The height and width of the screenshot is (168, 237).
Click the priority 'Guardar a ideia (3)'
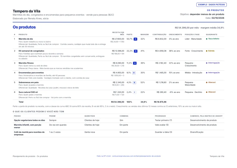tap(163, 132)
